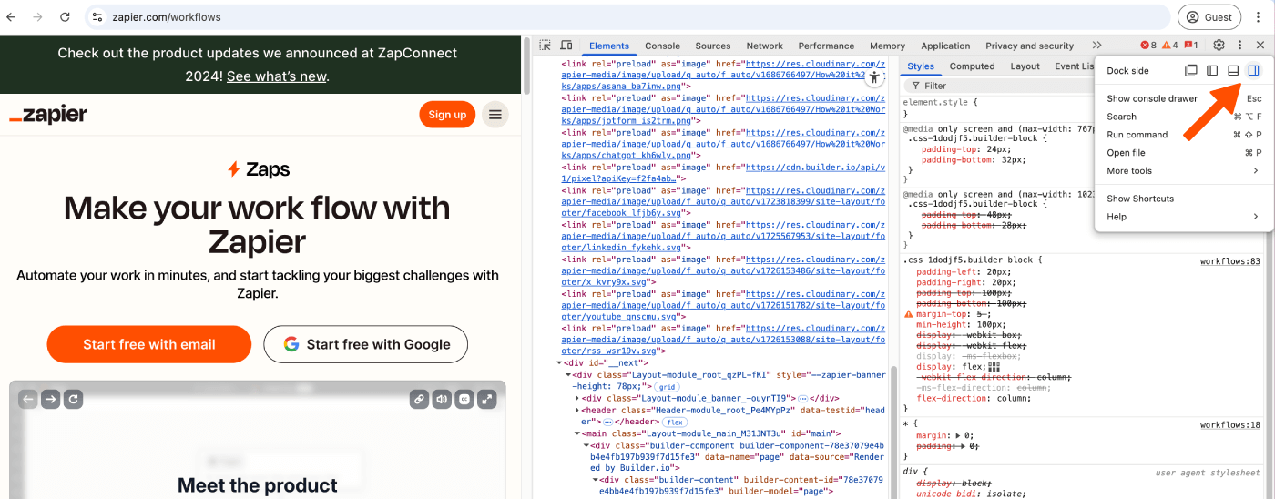Click the warnings counter showing 4
The height and width of the screenshot is (499, 1275).
click(1170, 46)
